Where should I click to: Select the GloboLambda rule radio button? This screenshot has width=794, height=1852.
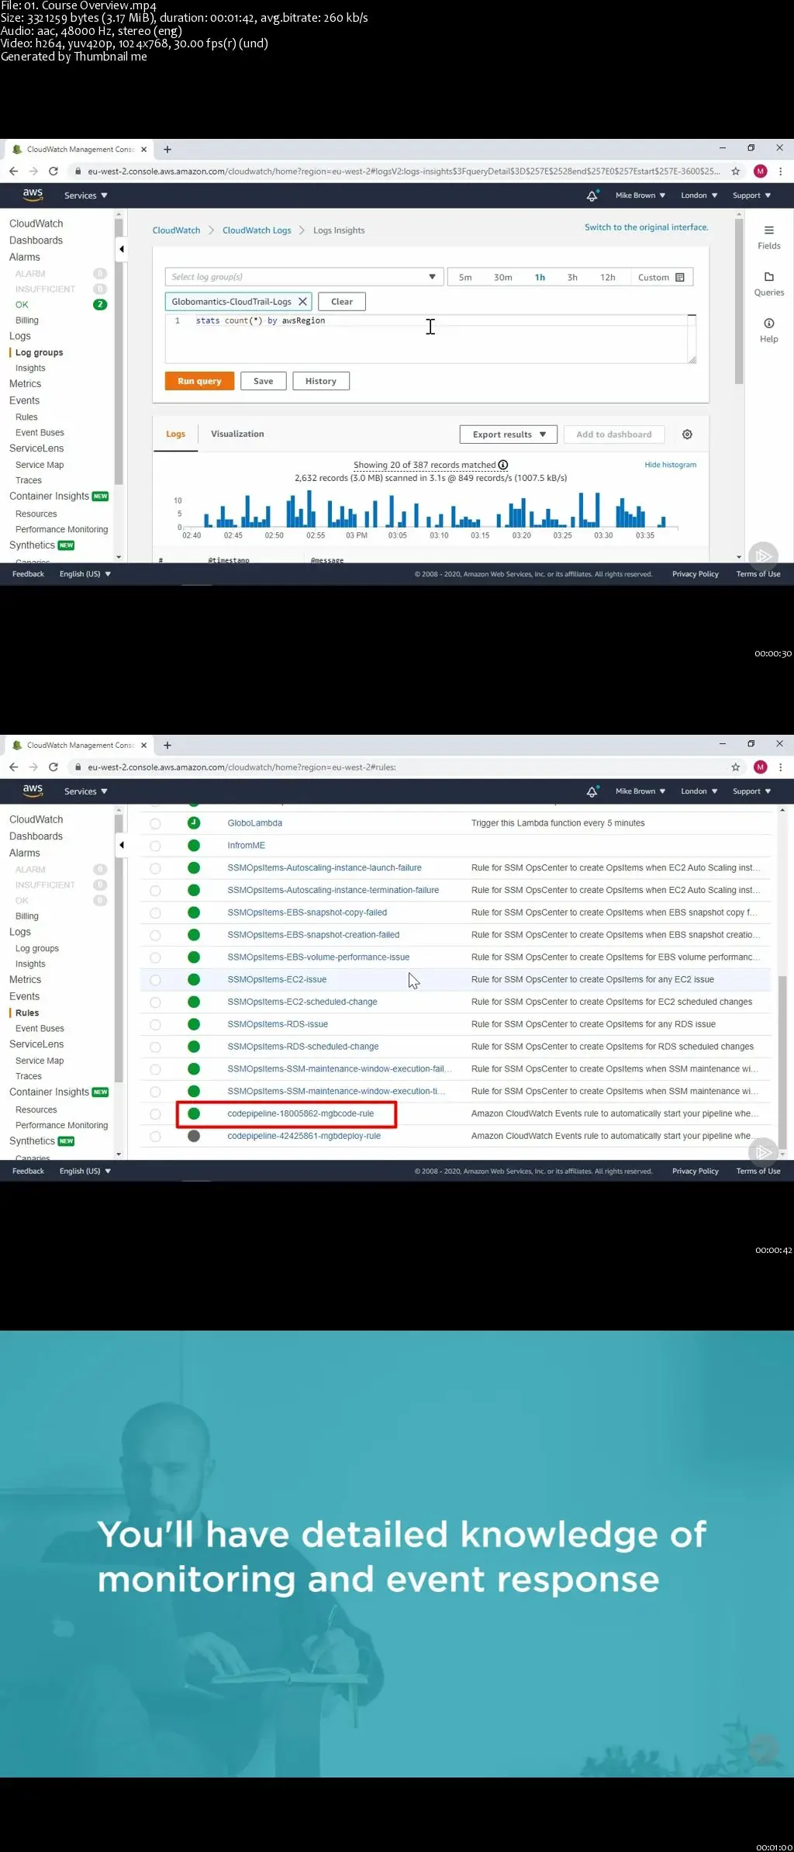(x=155, y=824)
